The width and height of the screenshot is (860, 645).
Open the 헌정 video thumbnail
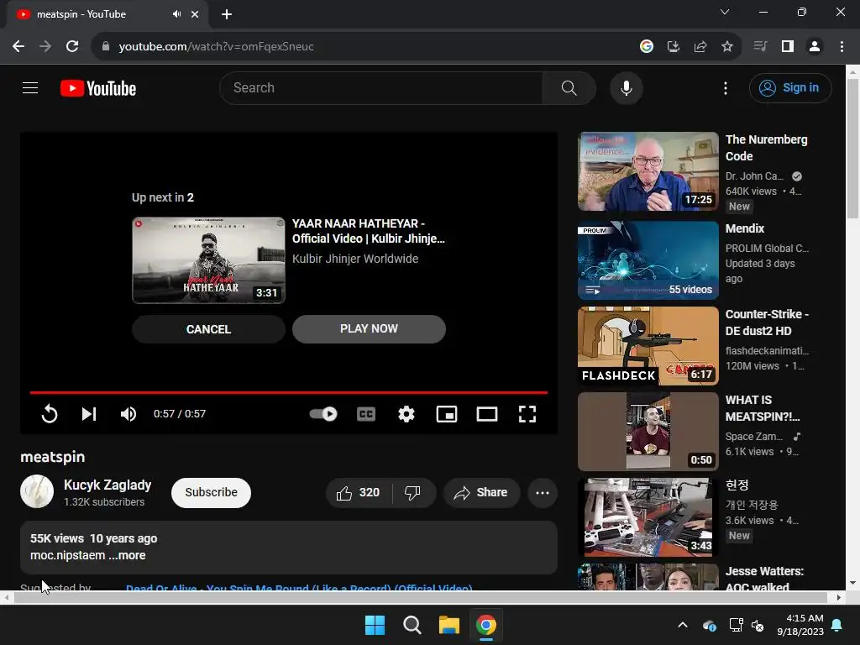pyautogui.click(x=648, y=517)
